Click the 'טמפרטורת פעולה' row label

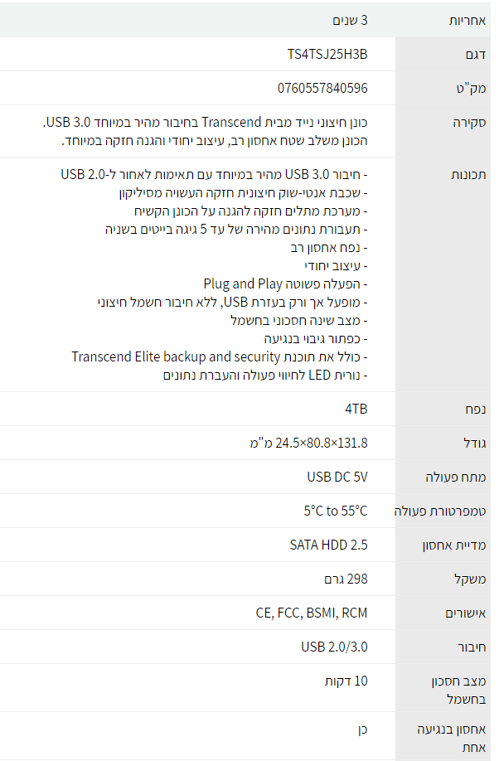click(x=440, y=511)
